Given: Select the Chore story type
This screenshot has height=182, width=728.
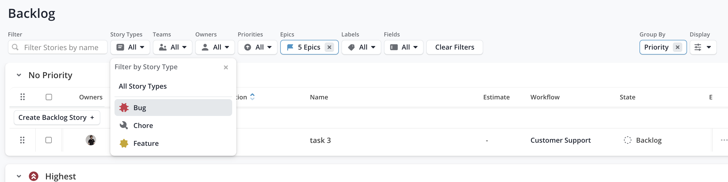Looking at the screenshot, I should (173, 125).
